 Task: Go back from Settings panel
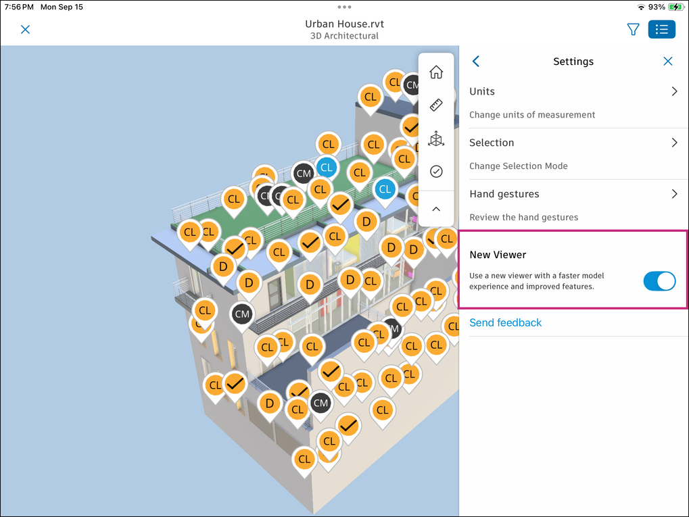coord(476,61)
